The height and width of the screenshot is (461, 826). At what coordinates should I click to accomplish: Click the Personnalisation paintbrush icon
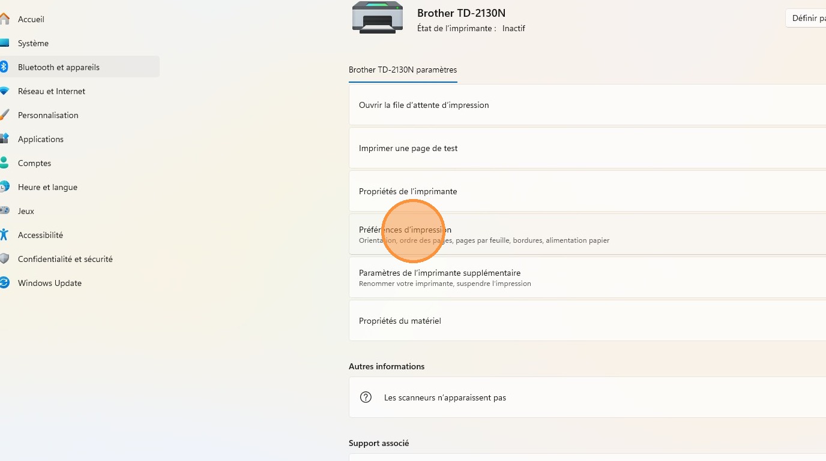(x=4, y=115)
